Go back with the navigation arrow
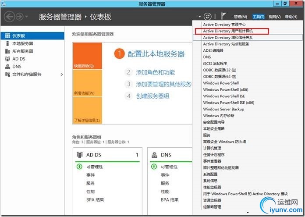 pos(9,17)
